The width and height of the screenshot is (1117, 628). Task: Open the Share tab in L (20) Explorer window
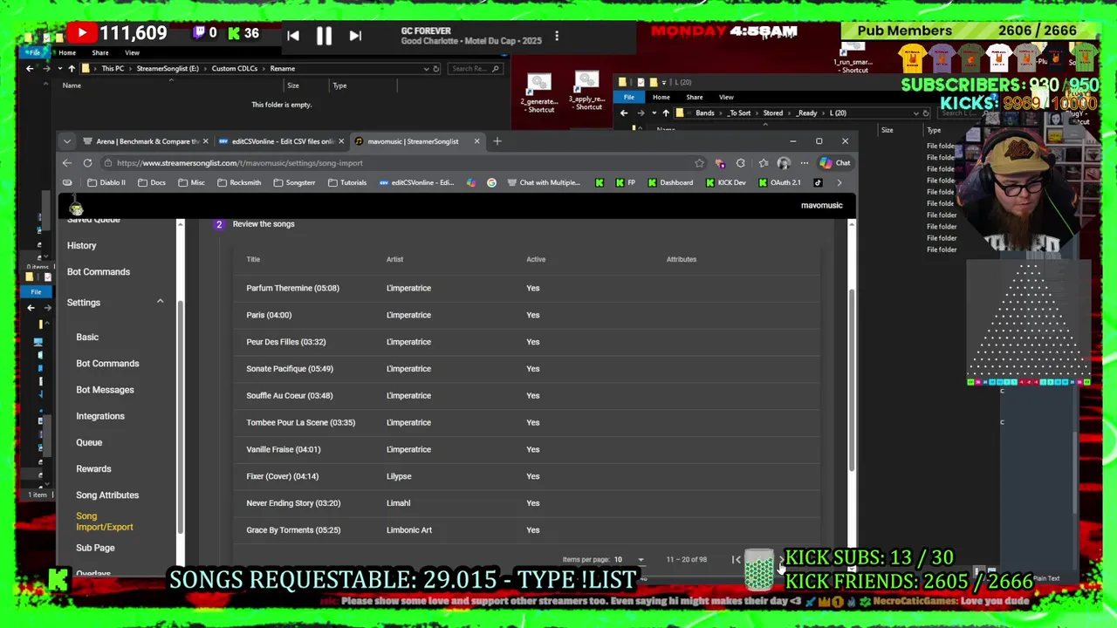coord(695,98)
